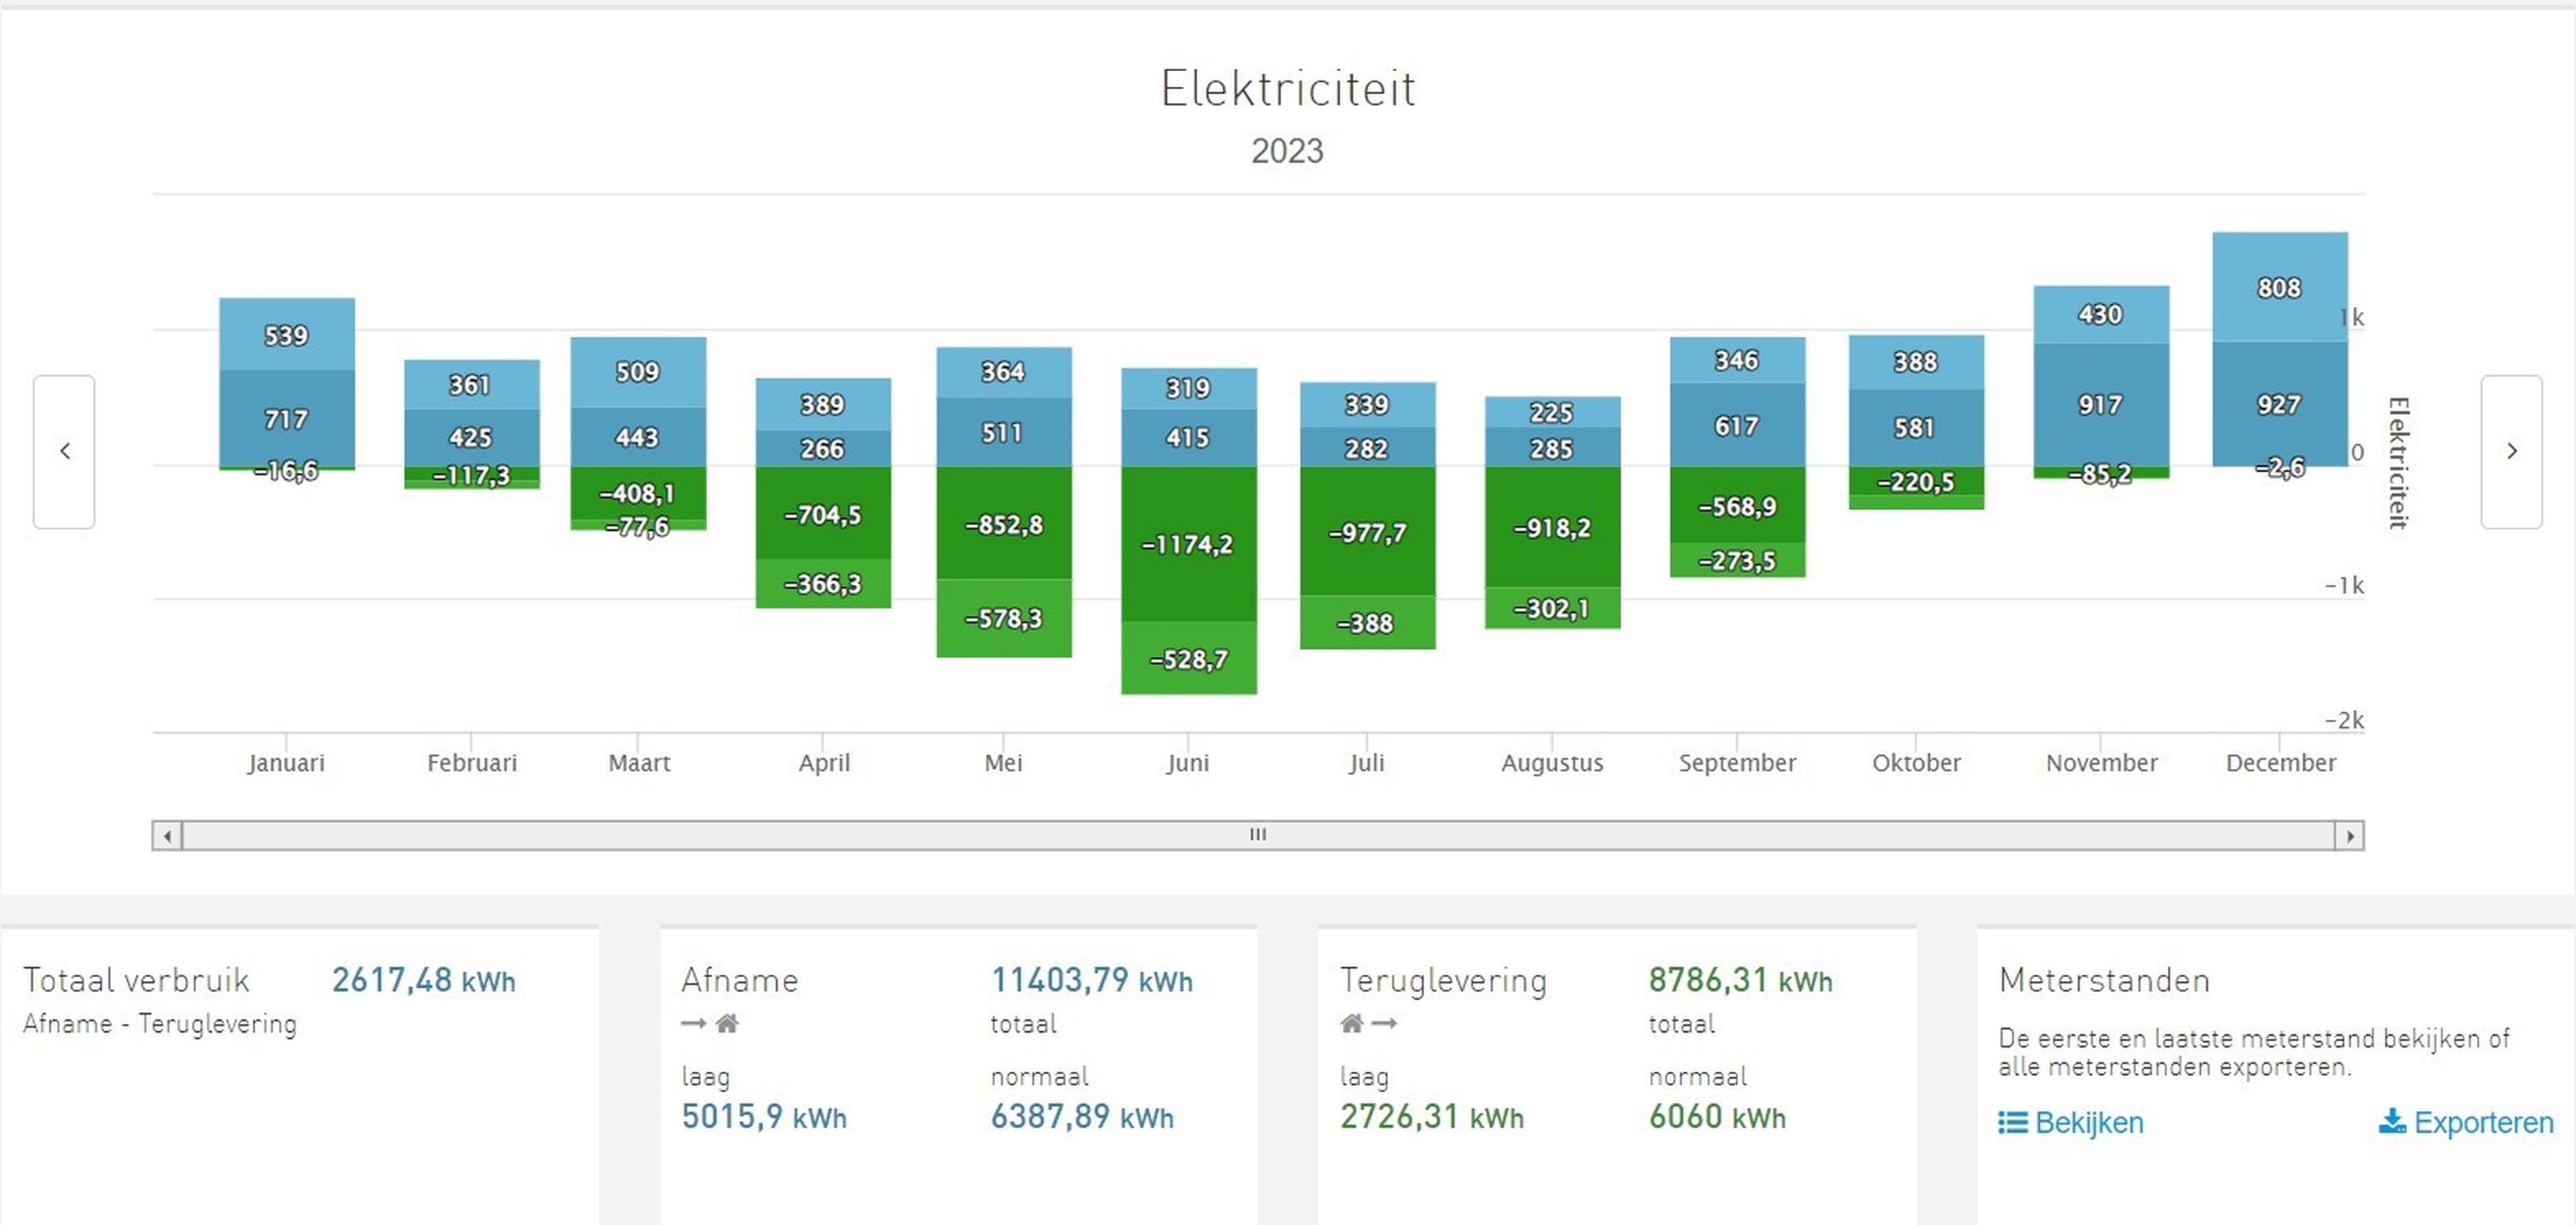Open Bekijken meterstanden link
Screen dimensions: 2576x1225
pos(2088,1122)
